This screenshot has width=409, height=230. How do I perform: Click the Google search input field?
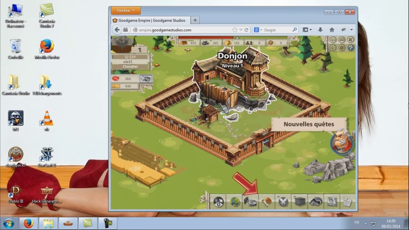pos(277,30)
